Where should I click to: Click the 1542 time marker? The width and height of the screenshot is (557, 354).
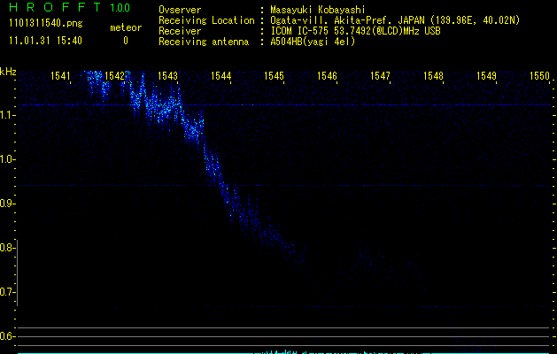[115, 75]
